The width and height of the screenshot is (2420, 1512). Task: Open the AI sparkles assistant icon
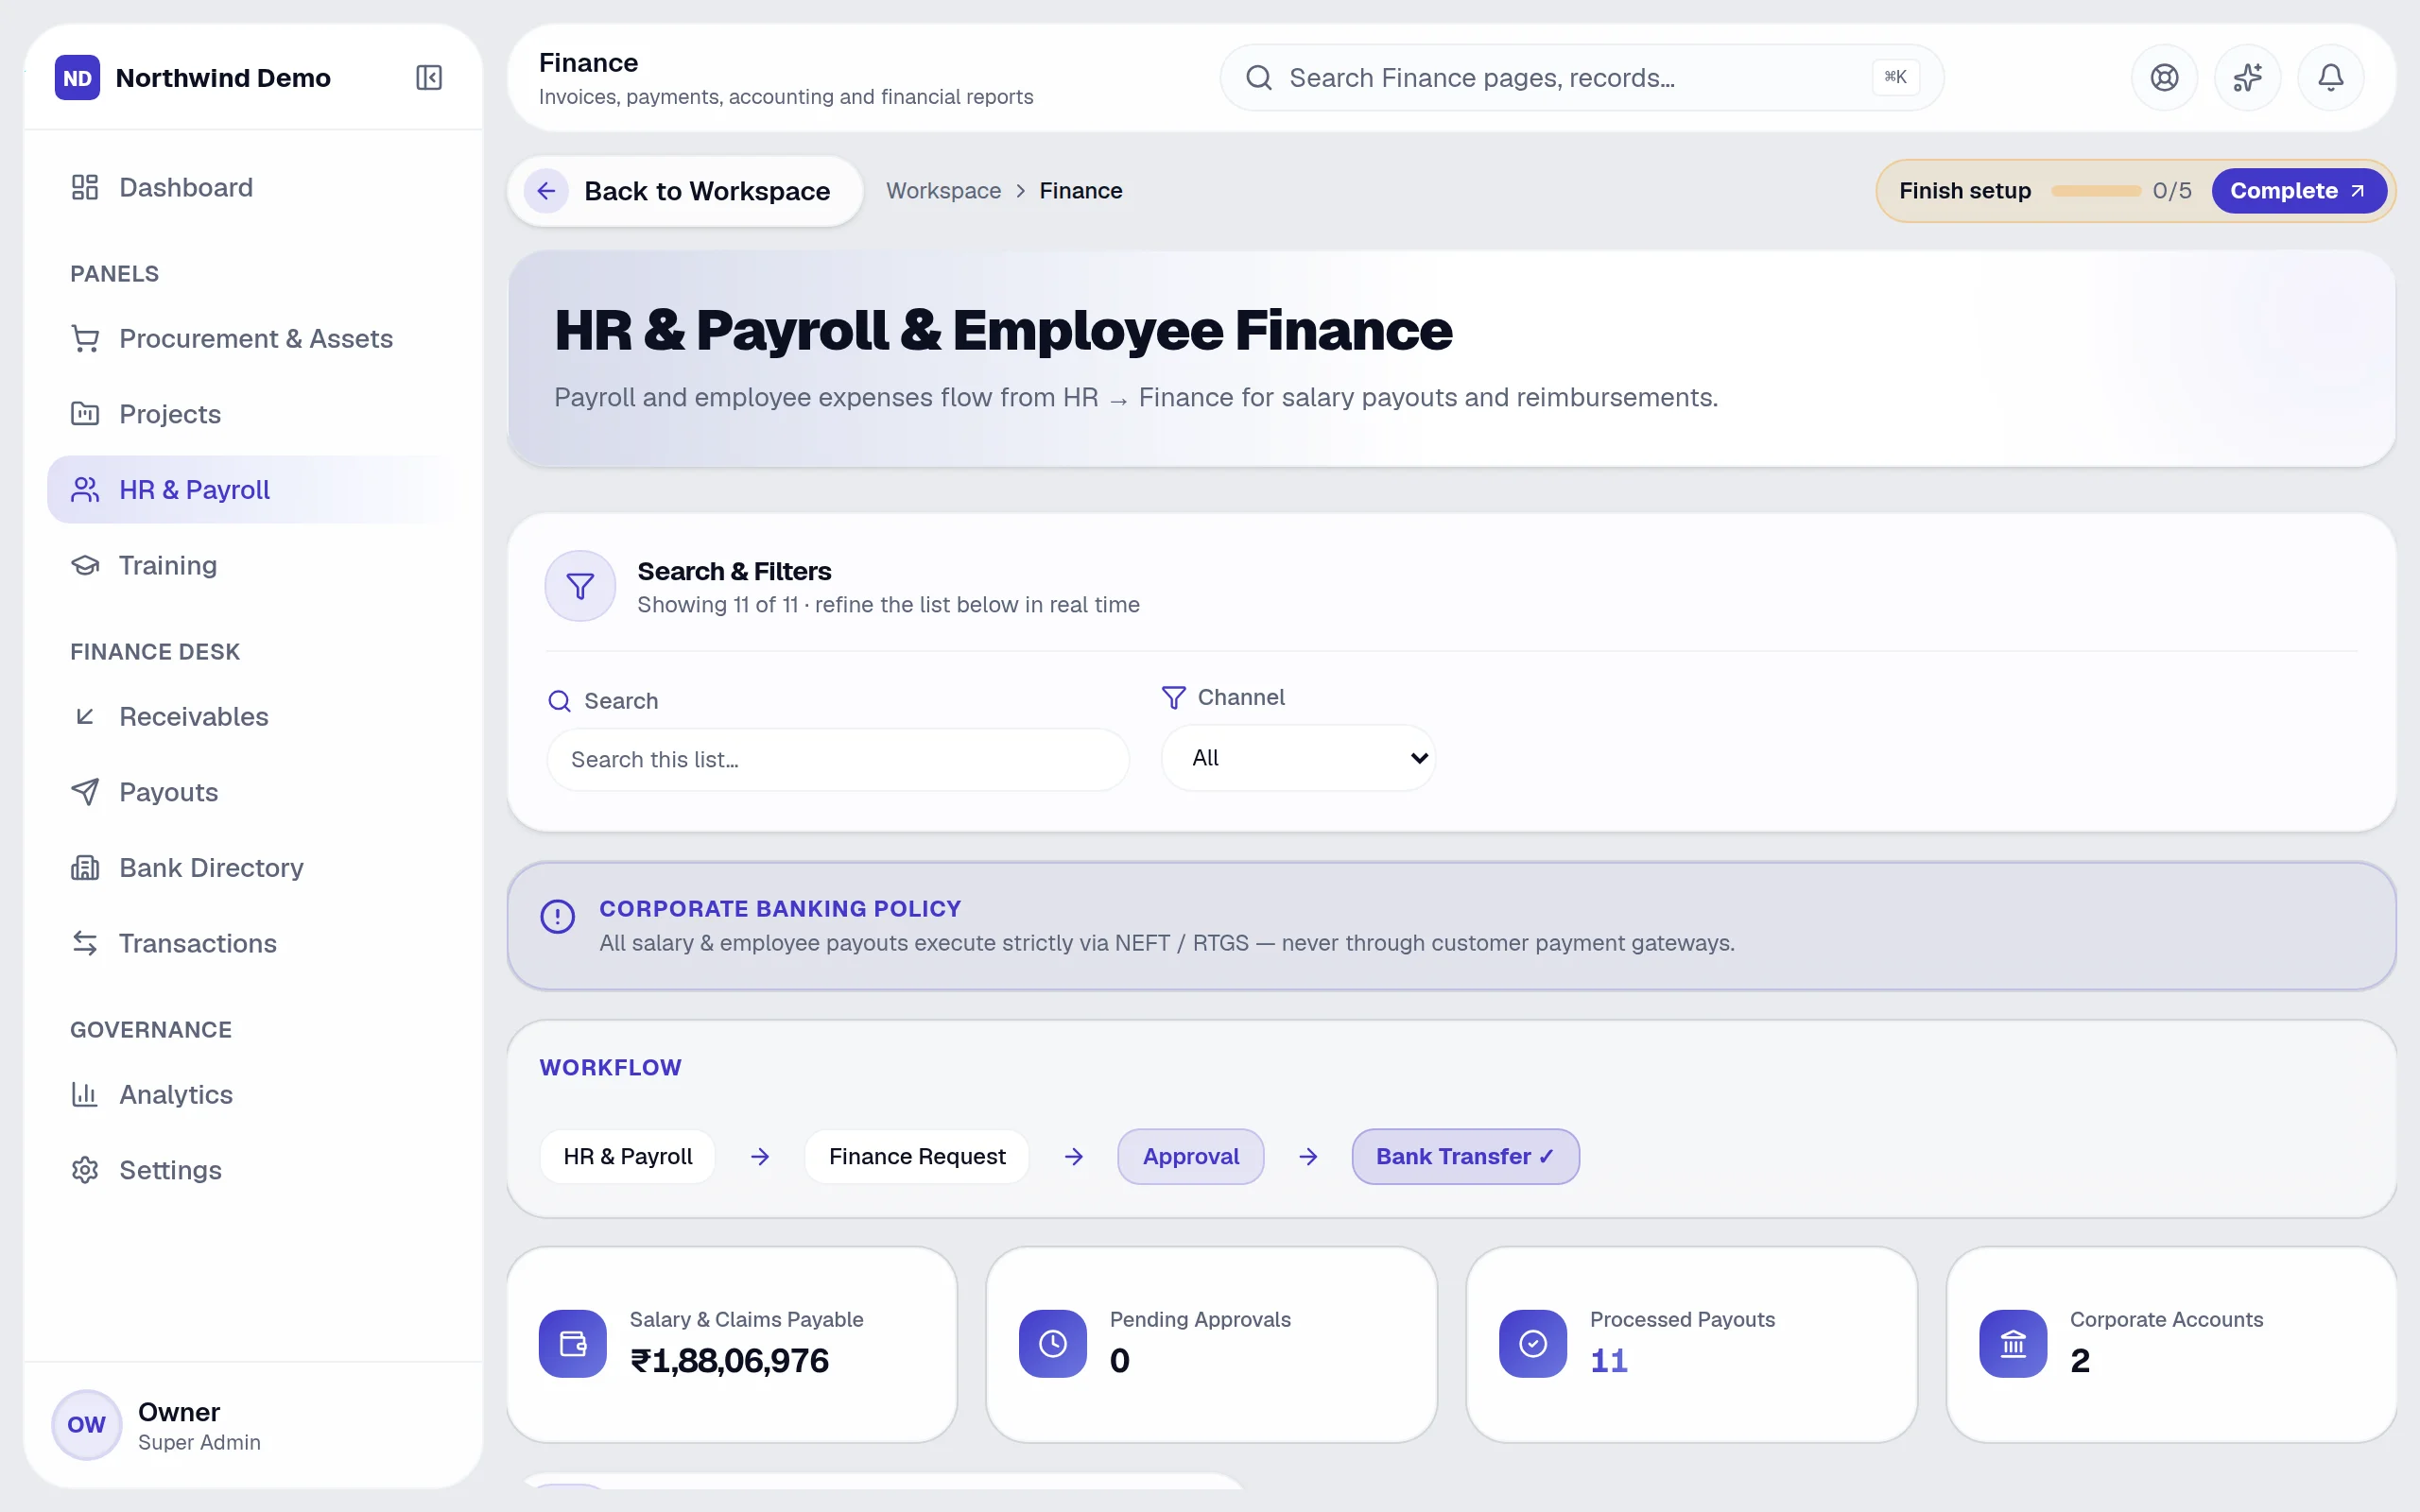pyautogui.click(x=2247, y=77)
